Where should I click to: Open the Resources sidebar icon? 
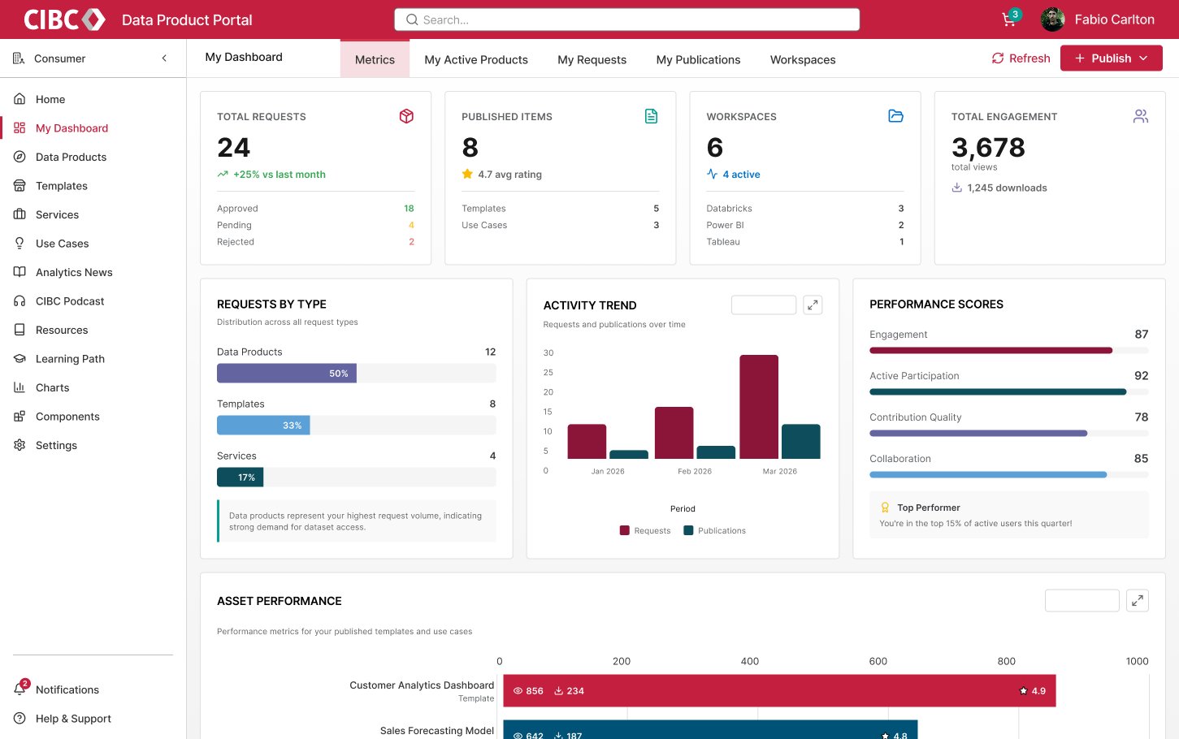pos(20,330)
